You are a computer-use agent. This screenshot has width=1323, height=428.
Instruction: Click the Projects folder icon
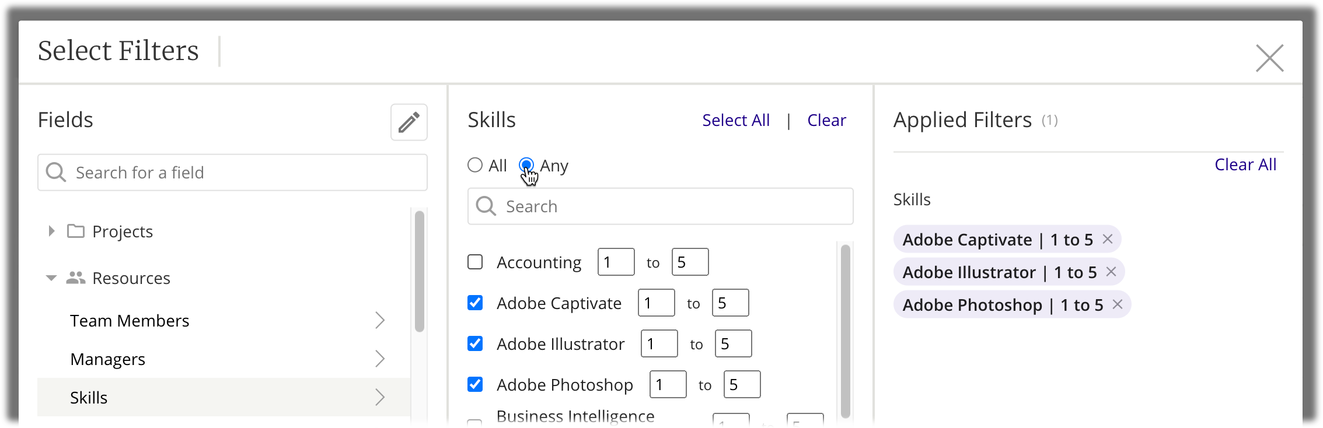[76, 231]
